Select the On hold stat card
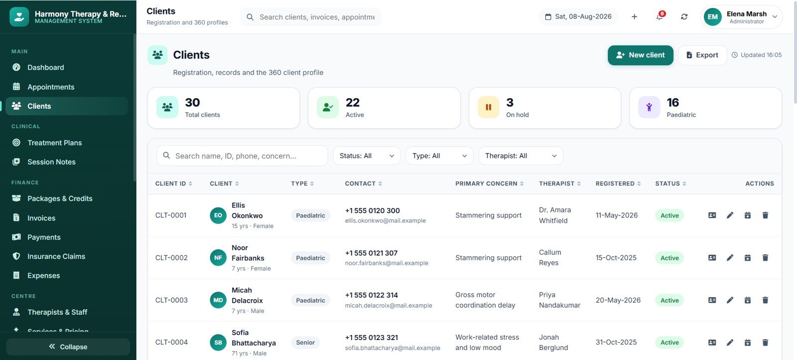Image resolution: width=797 pixels, height=360 pixels. pos(545,108)
